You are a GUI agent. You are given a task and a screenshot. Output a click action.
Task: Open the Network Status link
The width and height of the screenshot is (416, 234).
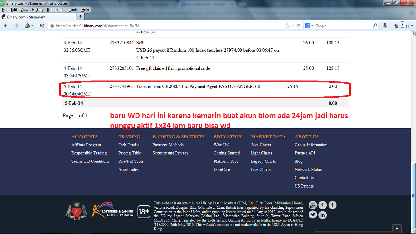point(308,169)
